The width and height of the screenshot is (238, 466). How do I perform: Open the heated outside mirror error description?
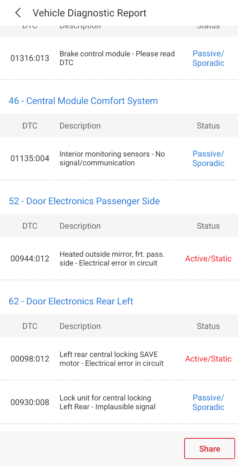point(112,258)
